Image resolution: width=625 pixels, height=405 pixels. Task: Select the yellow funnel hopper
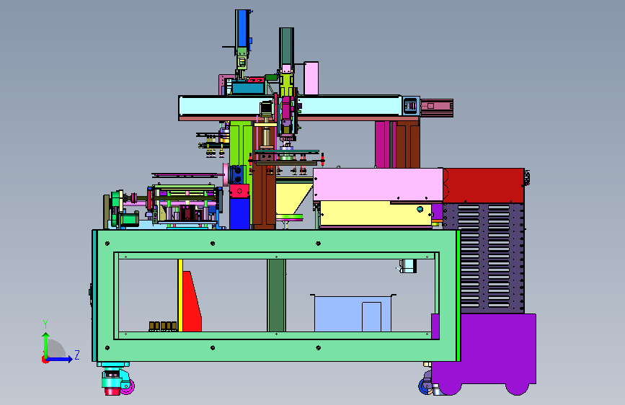click(293, 200)
